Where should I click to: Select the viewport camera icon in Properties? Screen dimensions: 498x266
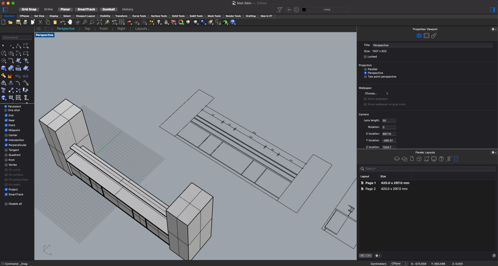419,36
